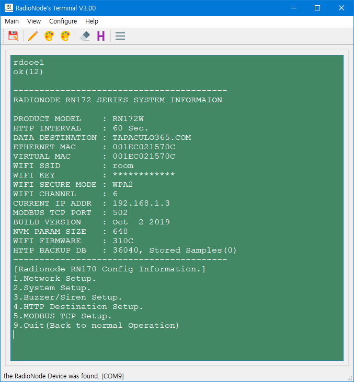Click the '5.MODBUS TCP Setup.' line
Viewport: 354px width, 382px height.
click(x=63, y=316)
